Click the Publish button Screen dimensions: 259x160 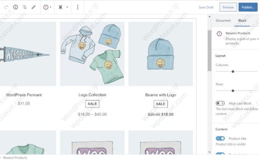(248, 7)
